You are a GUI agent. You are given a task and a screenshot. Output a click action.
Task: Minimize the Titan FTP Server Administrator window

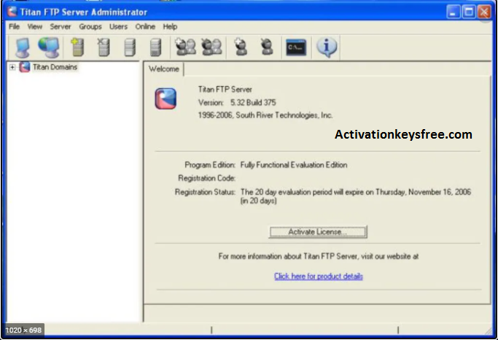point(454,12)
